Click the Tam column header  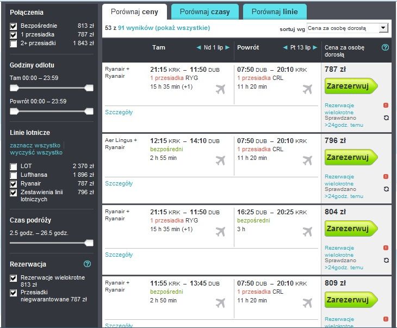coord(158,47)
